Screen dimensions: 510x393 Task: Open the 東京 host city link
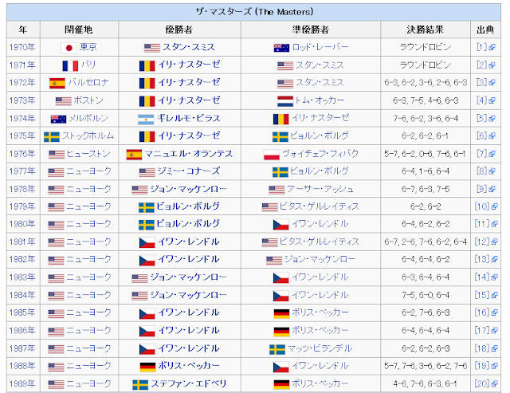coord(88,47)
